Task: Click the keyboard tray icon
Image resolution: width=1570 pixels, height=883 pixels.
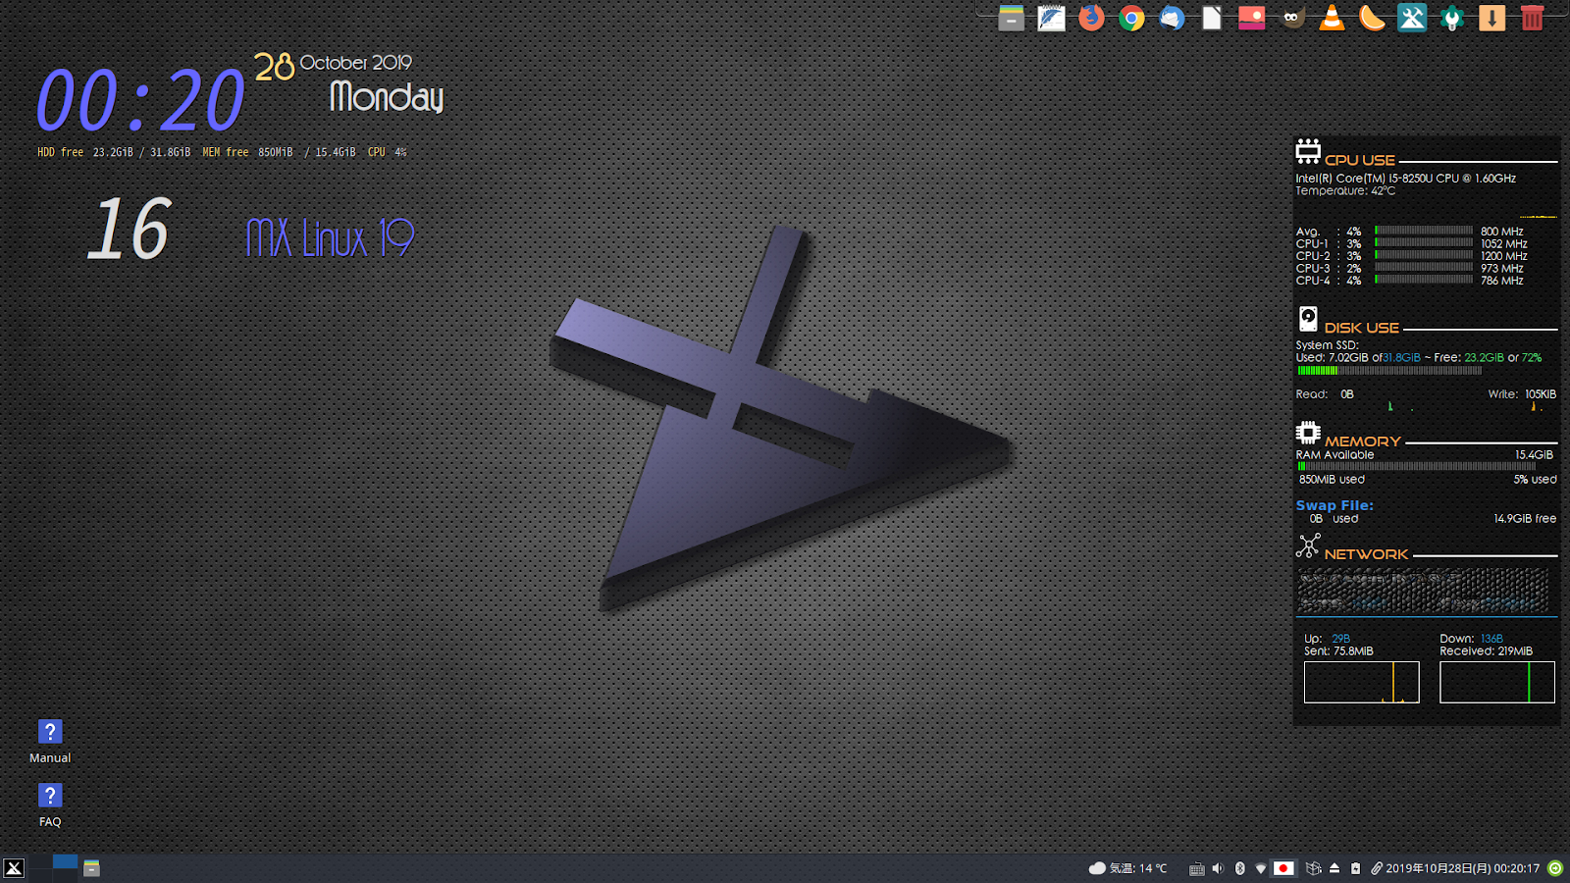Action: (x=1196, y=868)
